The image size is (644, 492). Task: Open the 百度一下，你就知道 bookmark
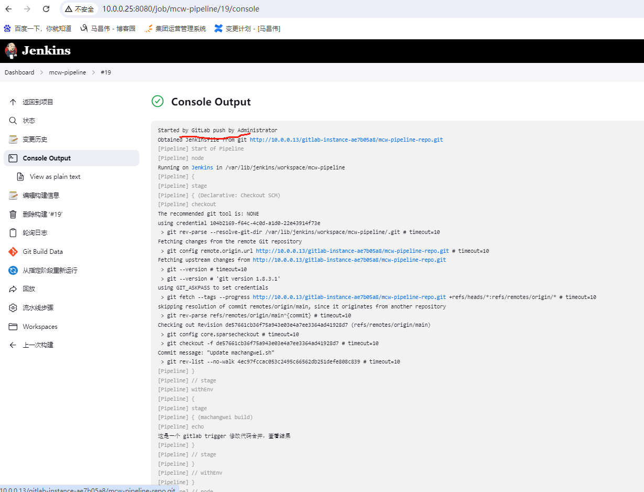(37, 28)
